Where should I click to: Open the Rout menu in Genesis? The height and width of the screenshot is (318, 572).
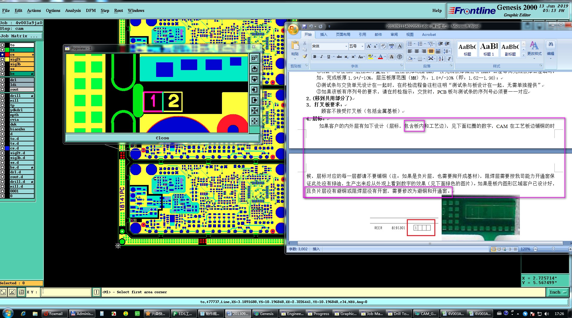[119, 10]
